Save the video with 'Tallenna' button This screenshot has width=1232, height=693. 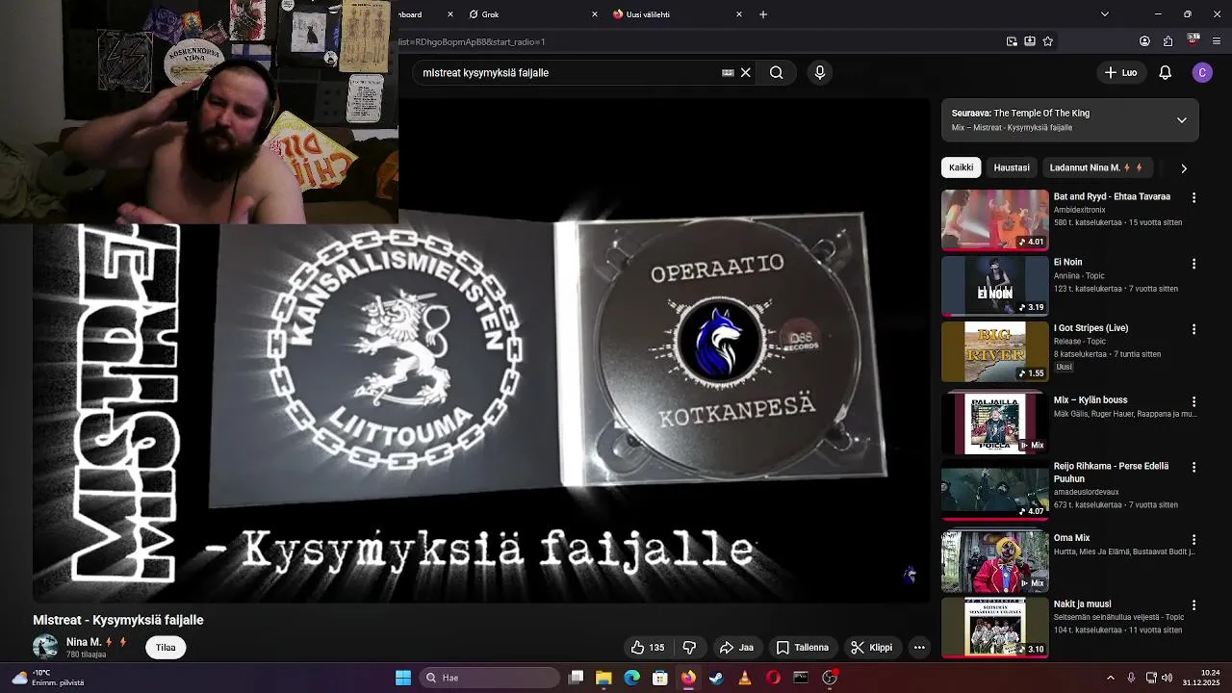(x=803, y=648)
